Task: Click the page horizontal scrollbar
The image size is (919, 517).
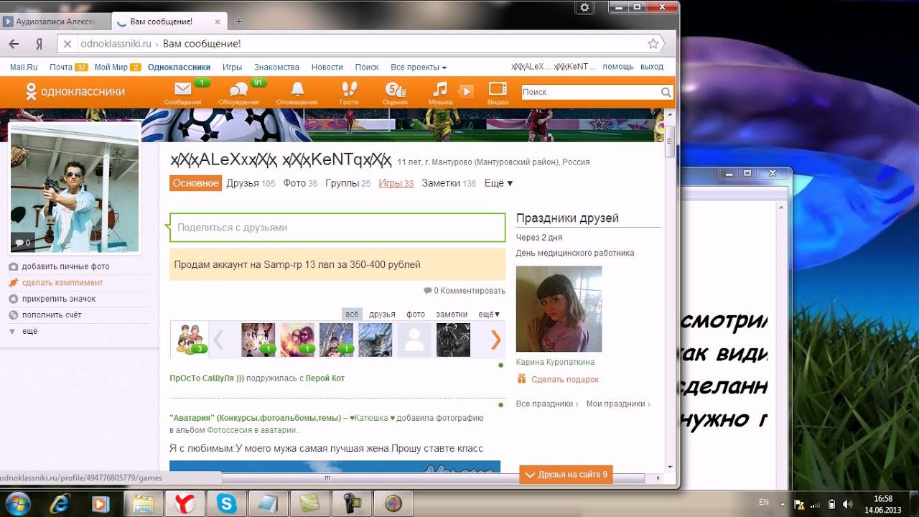Action: click(327, 478)
